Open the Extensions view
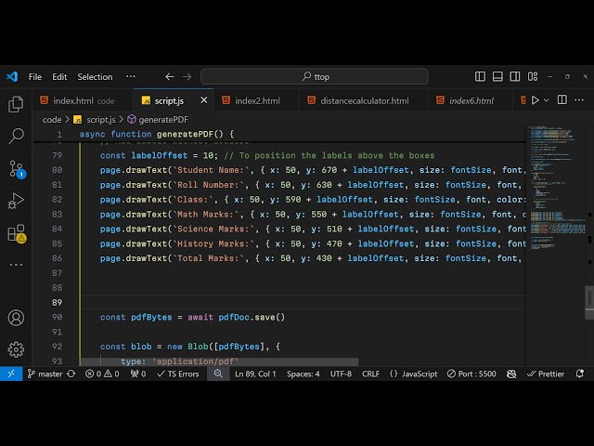 pos(16,233)
